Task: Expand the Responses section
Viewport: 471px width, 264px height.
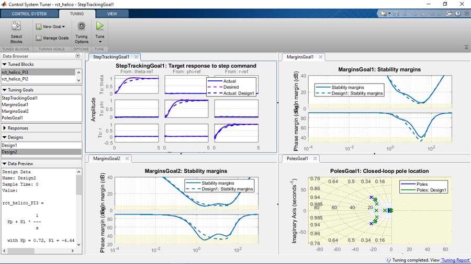Action: click(18, 128)
